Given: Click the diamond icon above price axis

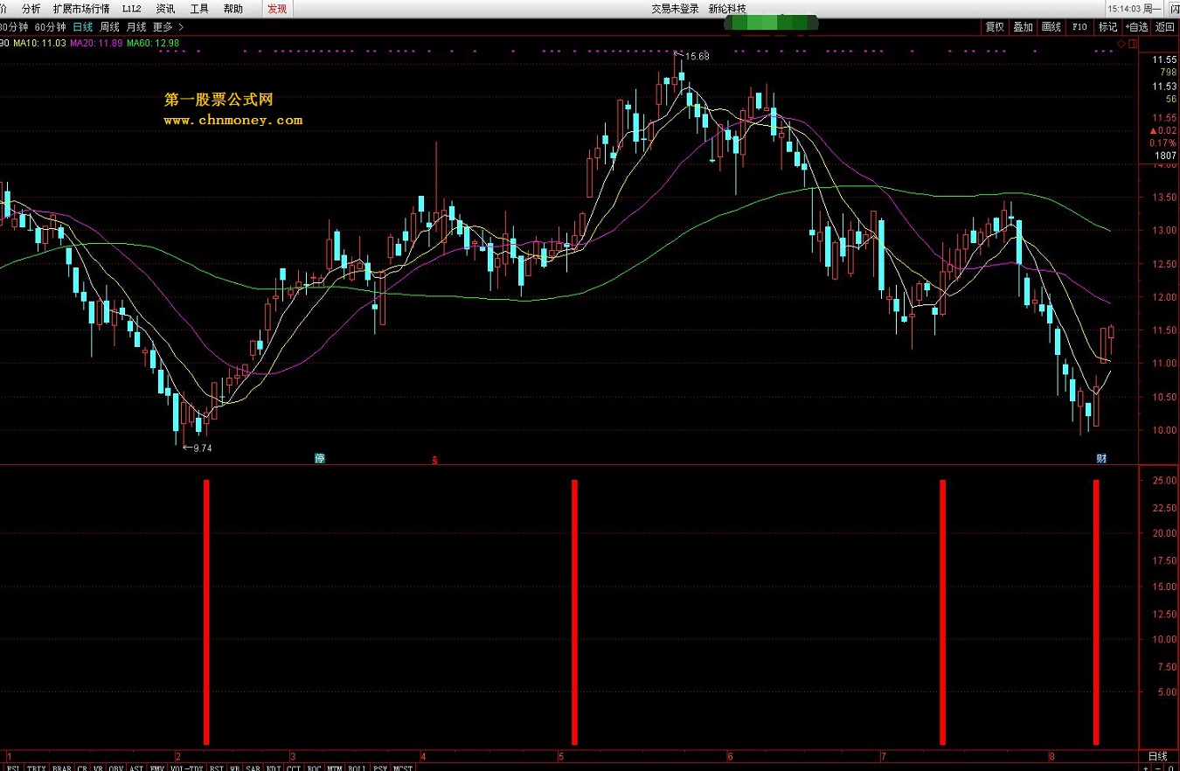Looking at the screenshot, I should [x=1121, y=44].
